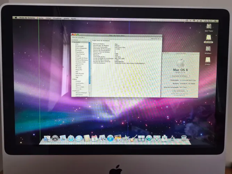Open Finder from the Dock
This screenshot has width=232, height=174.
[47, 139]
